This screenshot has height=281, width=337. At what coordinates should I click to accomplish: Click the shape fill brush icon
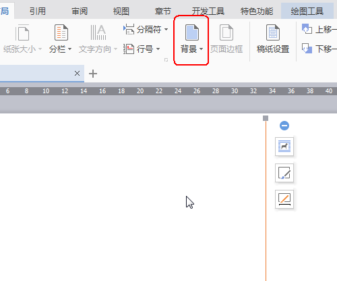[284, 173]
